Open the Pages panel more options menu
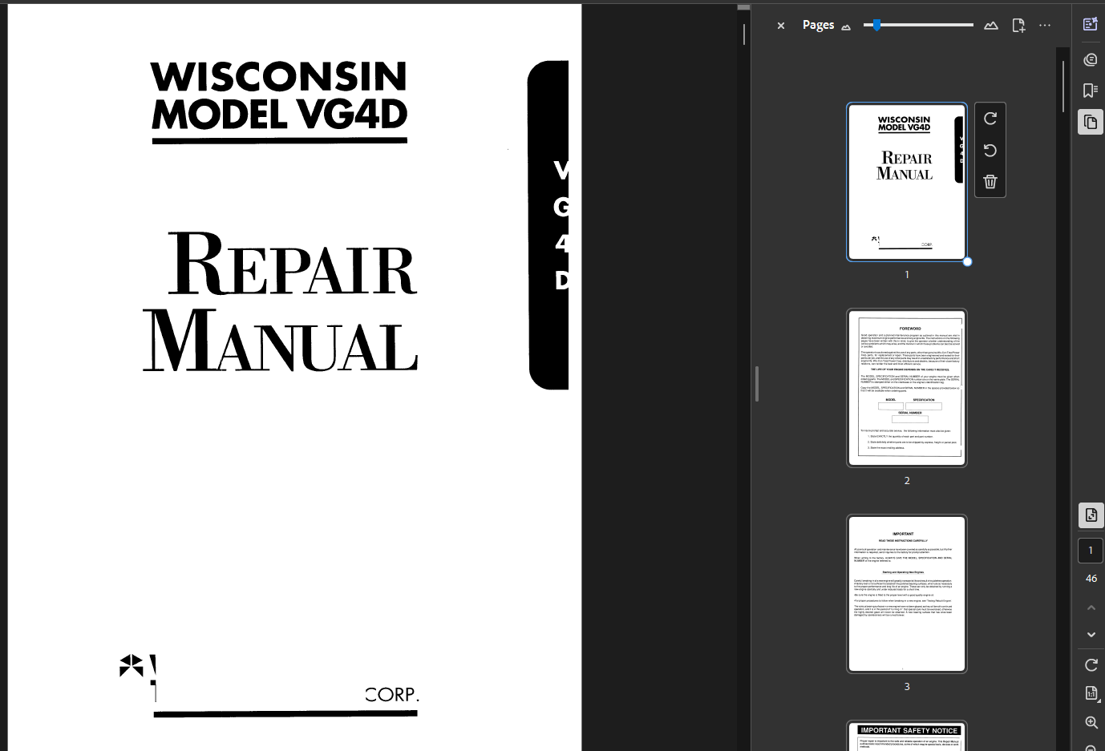Screen dimensions: 1105x751 [1045, 26]
